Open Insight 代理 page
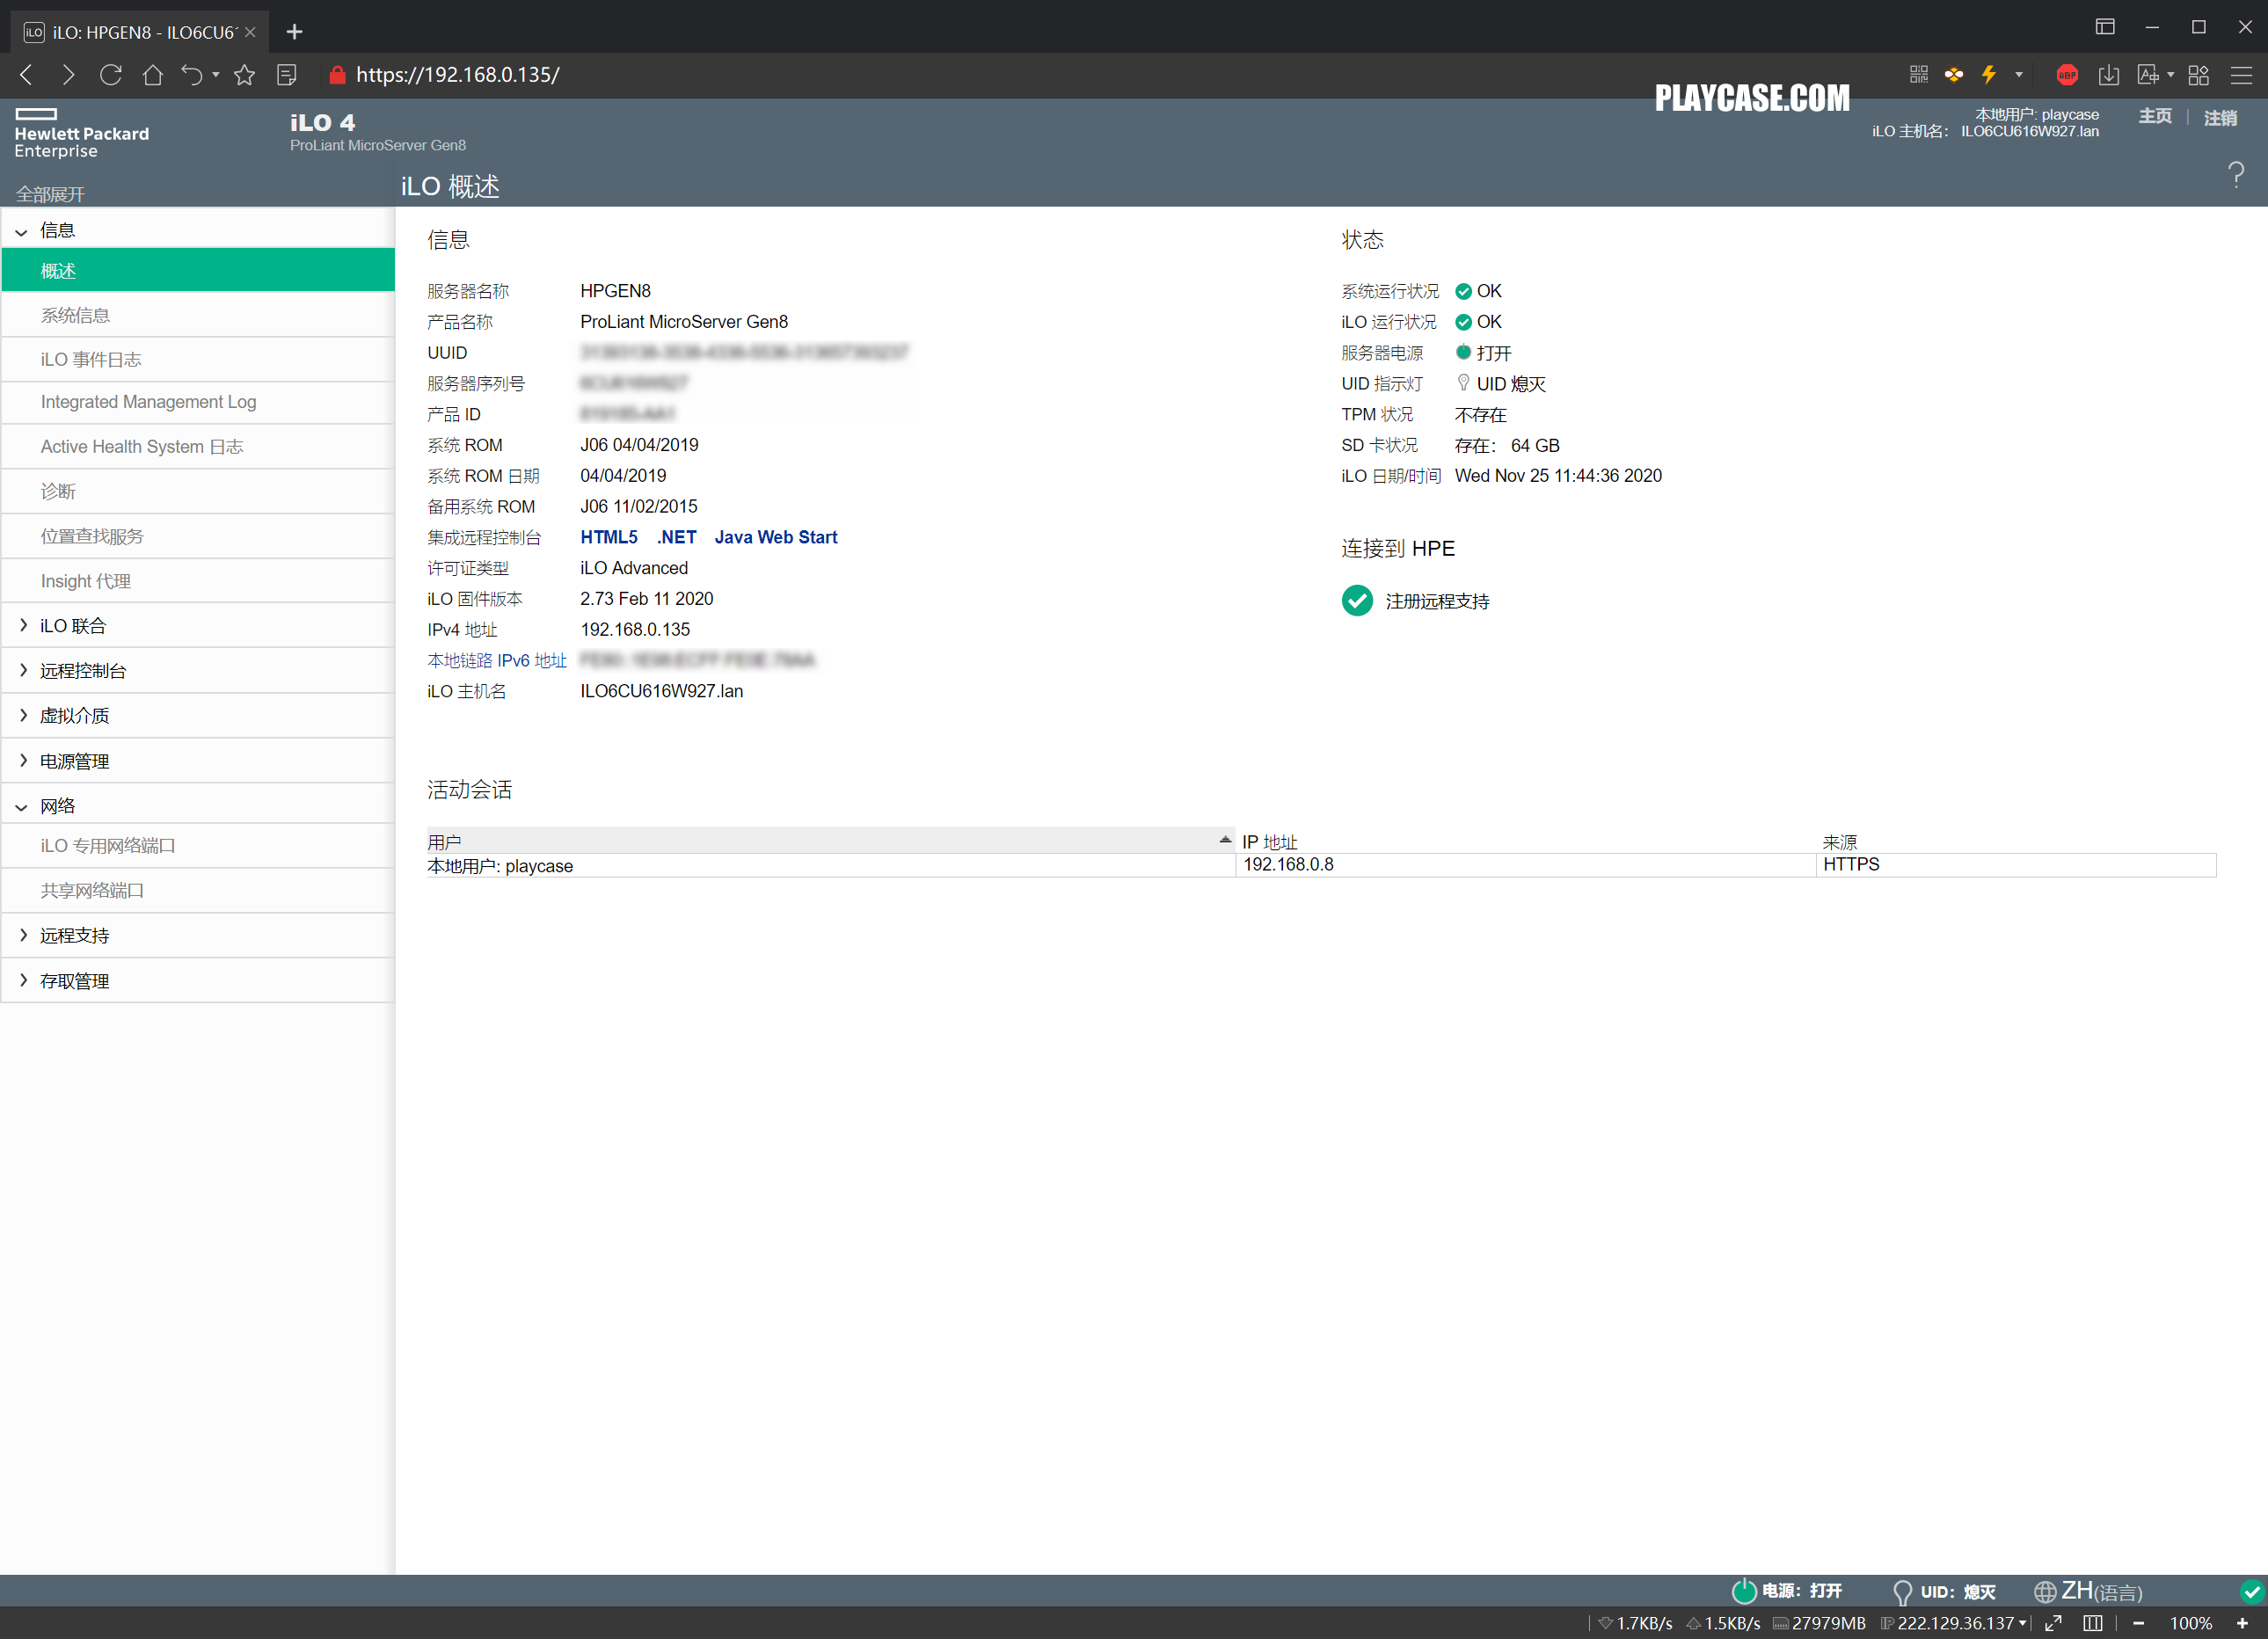This screenshot has height=1639, width=2268. [x=198, y=581]
